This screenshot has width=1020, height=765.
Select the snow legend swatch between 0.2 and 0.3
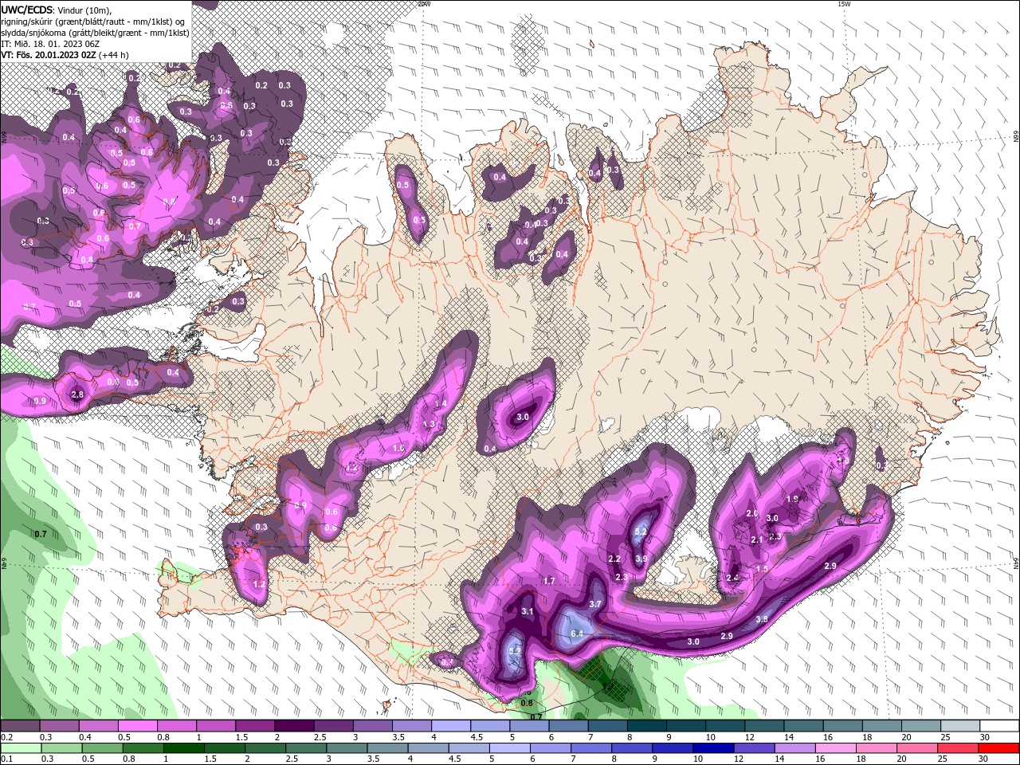click(20, 726)
